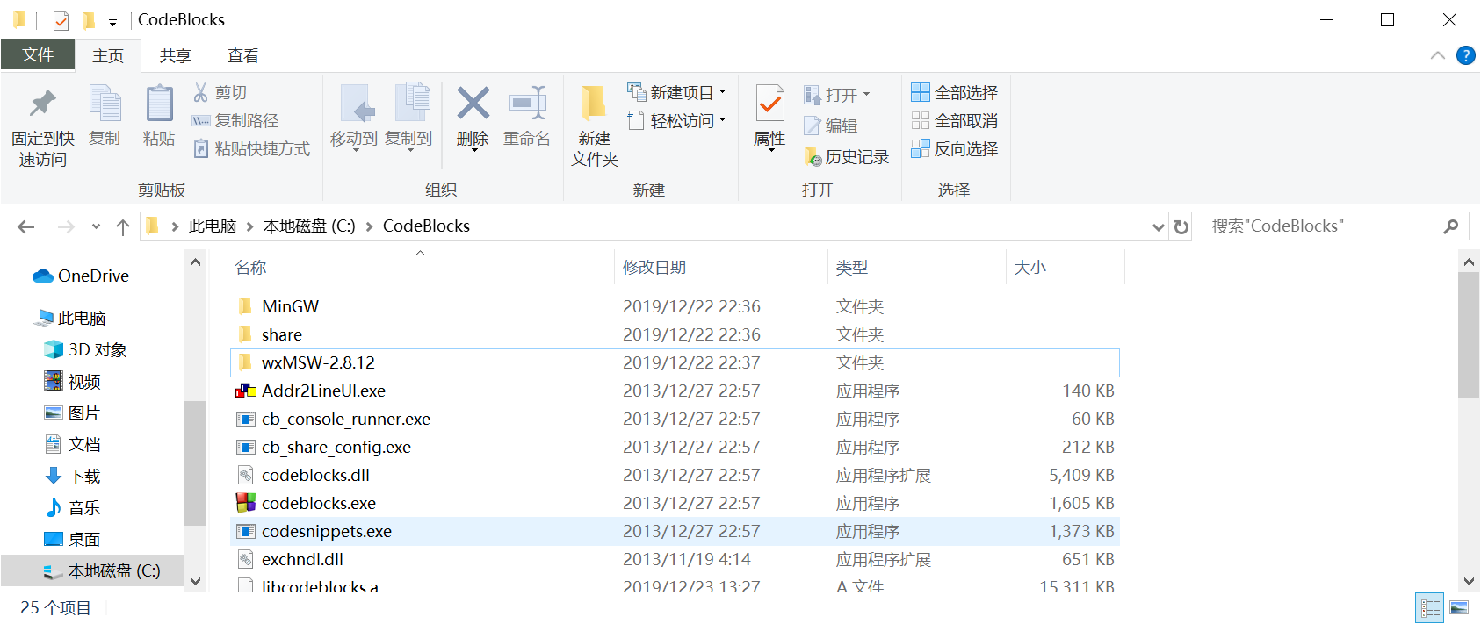The height and width of the screenshot is (624, 1481).
Task: Click 本地磁盘 (C:) in address breadcrumb
Action: [309, 226]
